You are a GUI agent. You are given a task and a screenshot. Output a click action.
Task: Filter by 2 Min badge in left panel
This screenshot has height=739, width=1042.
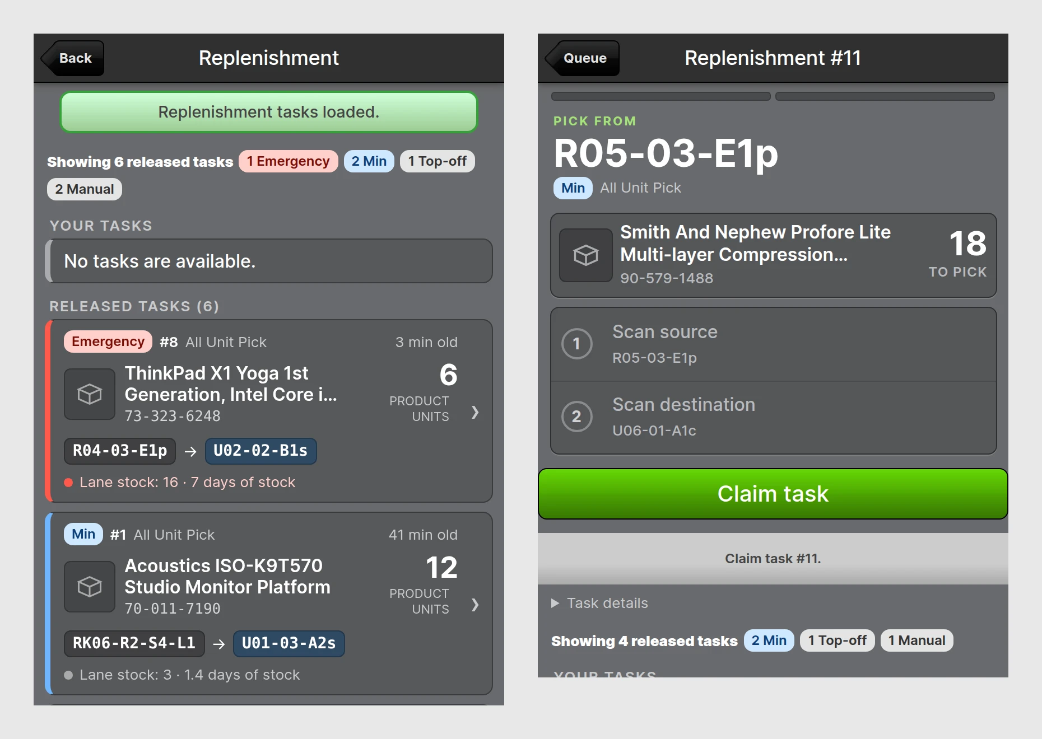click(369, 161)
